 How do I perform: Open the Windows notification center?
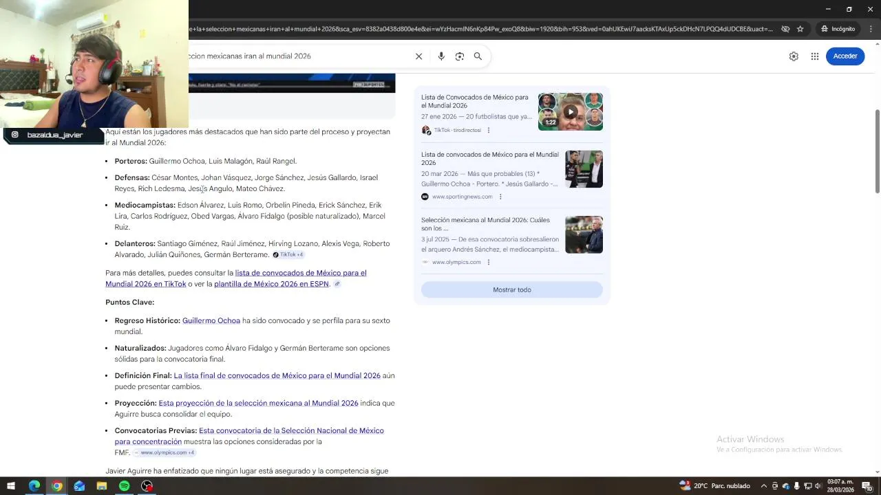click(867, 486)
